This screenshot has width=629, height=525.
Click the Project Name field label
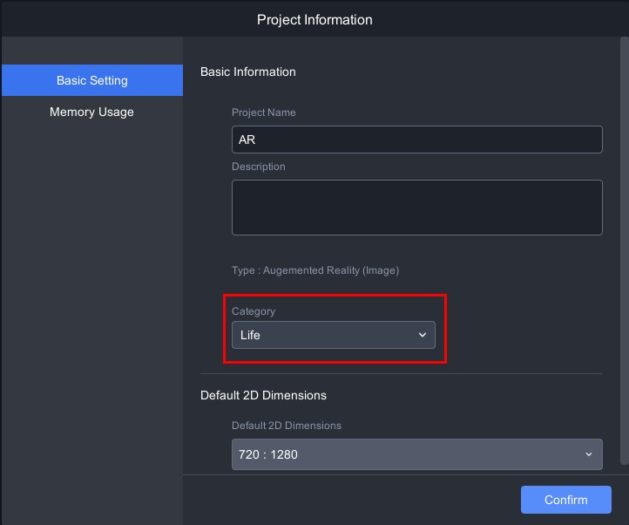point(263,112)
